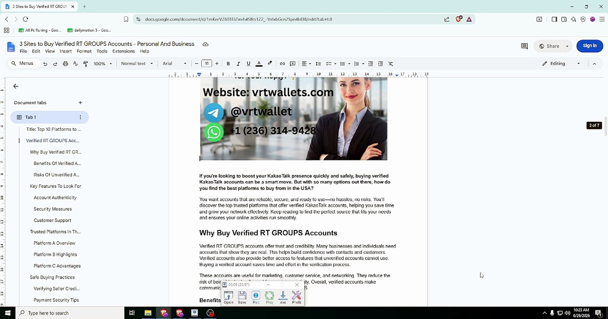
Task: Open the Google Docs home icon
Action: coord(11,47)
